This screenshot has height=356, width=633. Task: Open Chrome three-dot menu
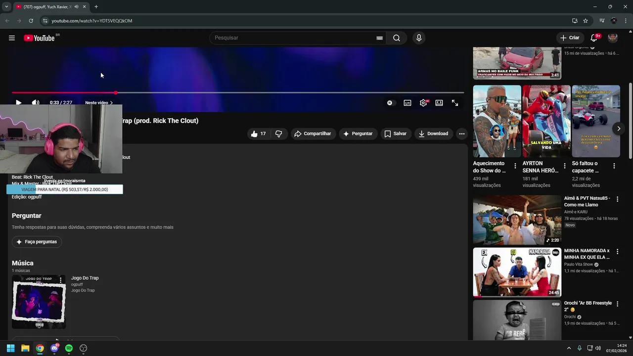click(625, 21)
